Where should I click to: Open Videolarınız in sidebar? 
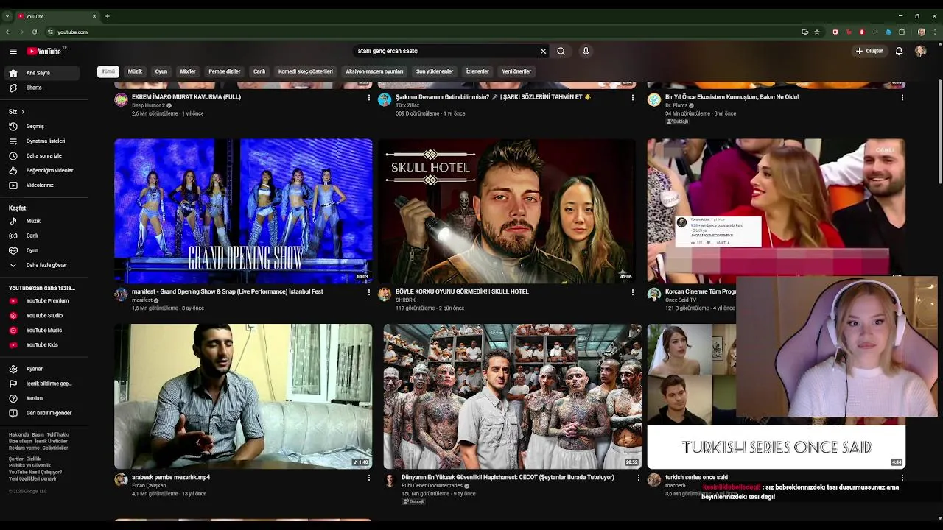tap(43, 185)
